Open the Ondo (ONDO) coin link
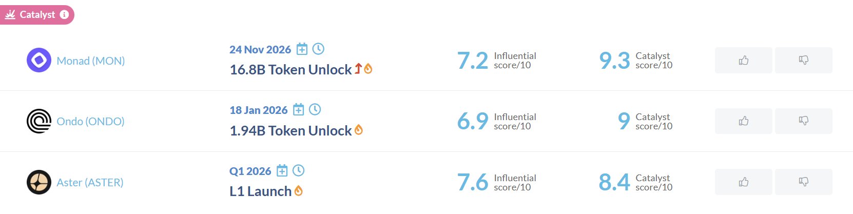The image size is (853, 214). (90, 122)
